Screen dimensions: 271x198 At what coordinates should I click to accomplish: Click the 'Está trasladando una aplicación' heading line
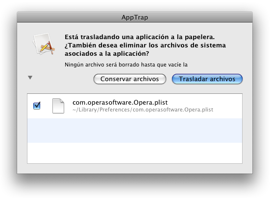pos(140,37)
